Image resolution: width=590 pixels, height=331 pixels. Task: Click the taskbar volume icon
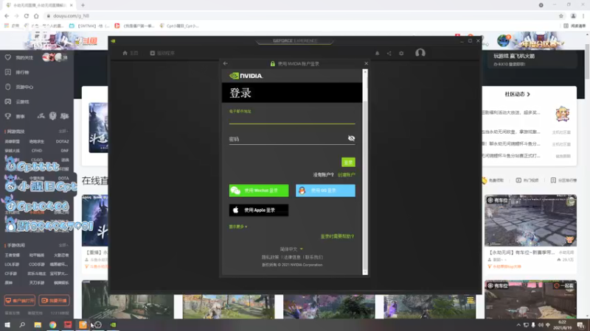click(541, 325)
